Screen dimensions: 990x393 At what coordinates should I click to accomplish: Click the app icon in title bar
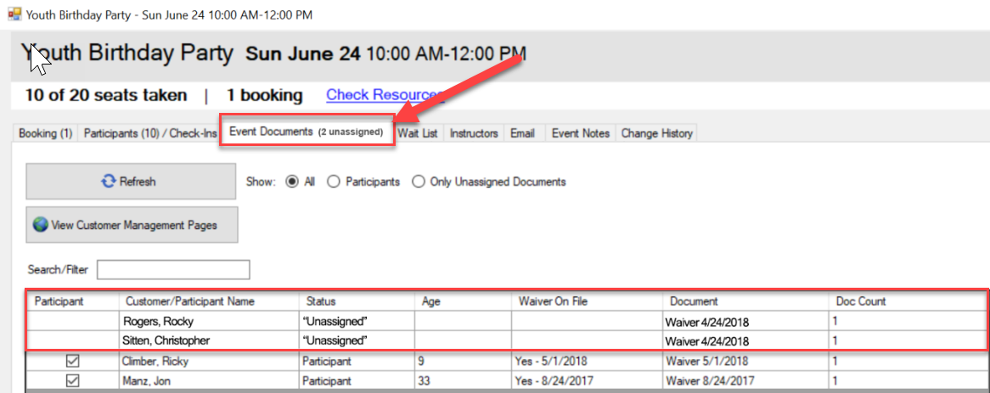click(x=14, y=14)
